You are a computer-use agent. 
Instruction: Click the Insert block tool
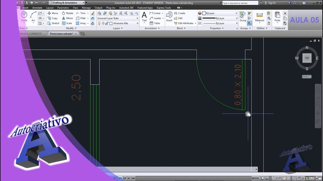point(169,17)
